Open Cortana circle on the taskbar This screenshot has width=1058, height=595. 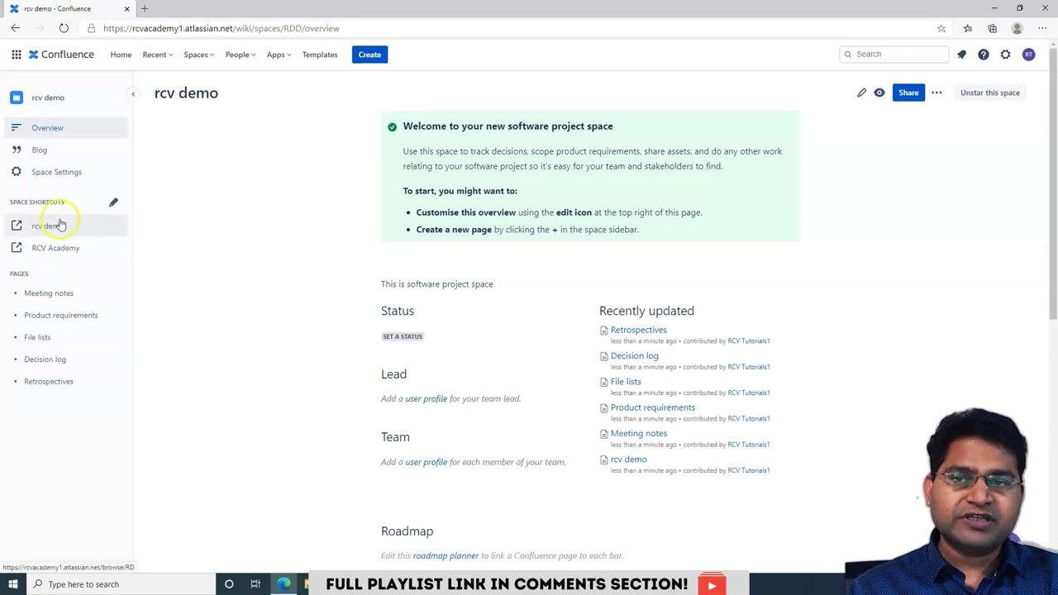click(229, 584)
